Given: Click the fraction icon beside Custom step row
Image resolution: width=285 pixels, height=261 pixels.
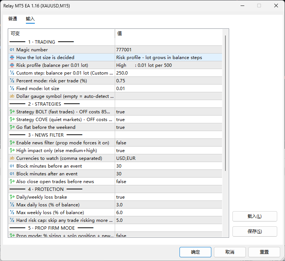Looking at the screenshot, I should tap(12, 73).
